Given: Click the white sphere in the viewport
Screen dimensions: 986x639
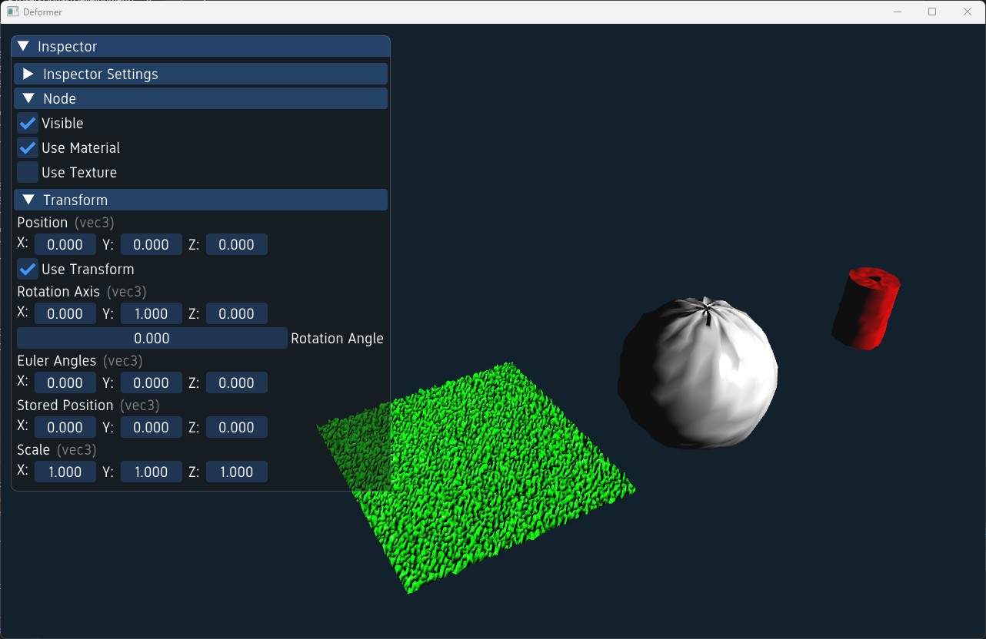Looking at the screenshot, I should pyautogui.click(x=698, y=373).
